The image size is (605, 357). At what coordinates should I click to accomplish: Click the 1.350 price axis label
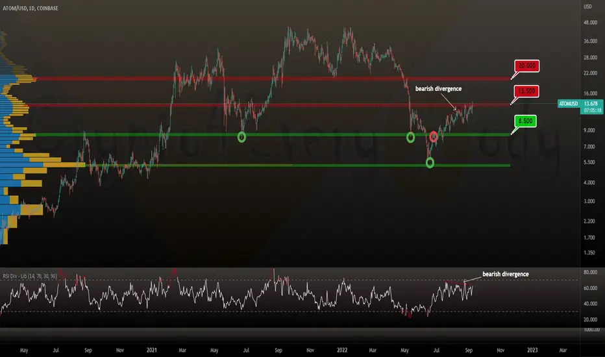[x=589, y=252]
